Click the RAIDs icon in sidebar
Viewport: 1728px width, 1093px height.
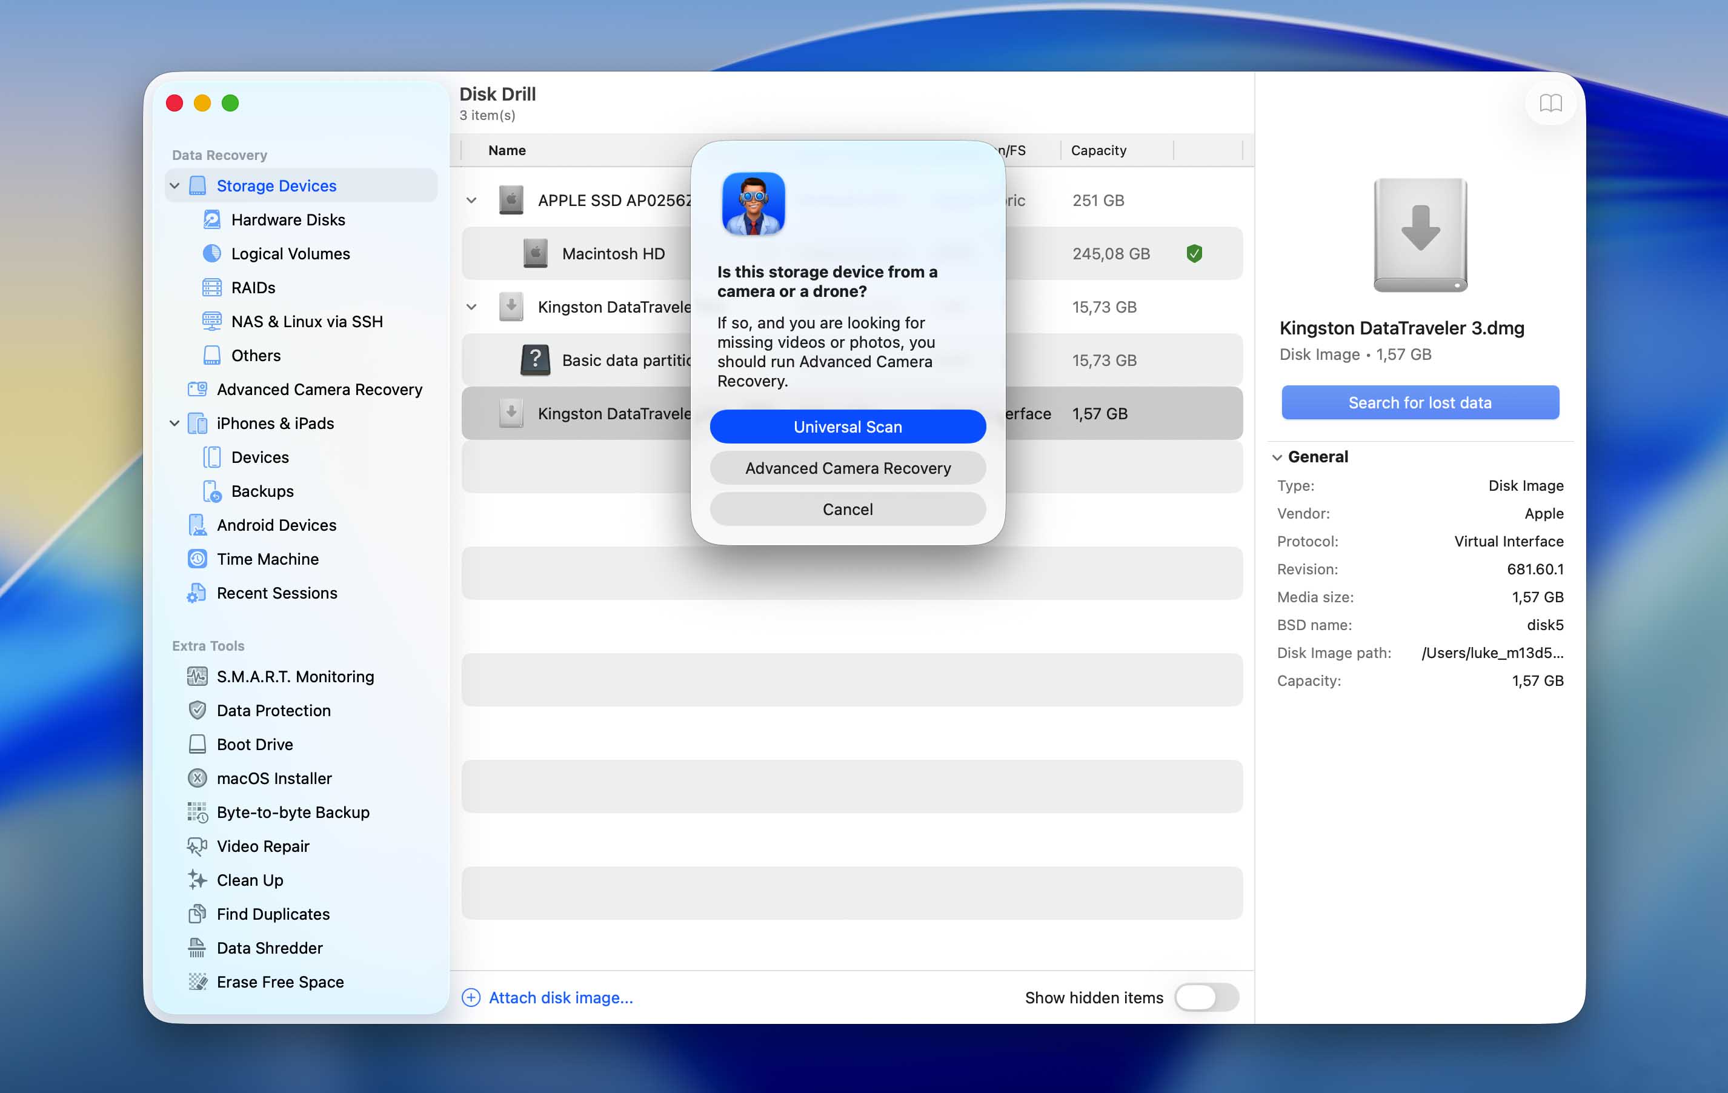[211, 288]
